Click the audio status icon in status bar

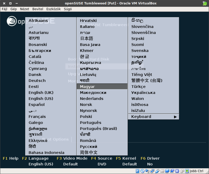[147, 171]
